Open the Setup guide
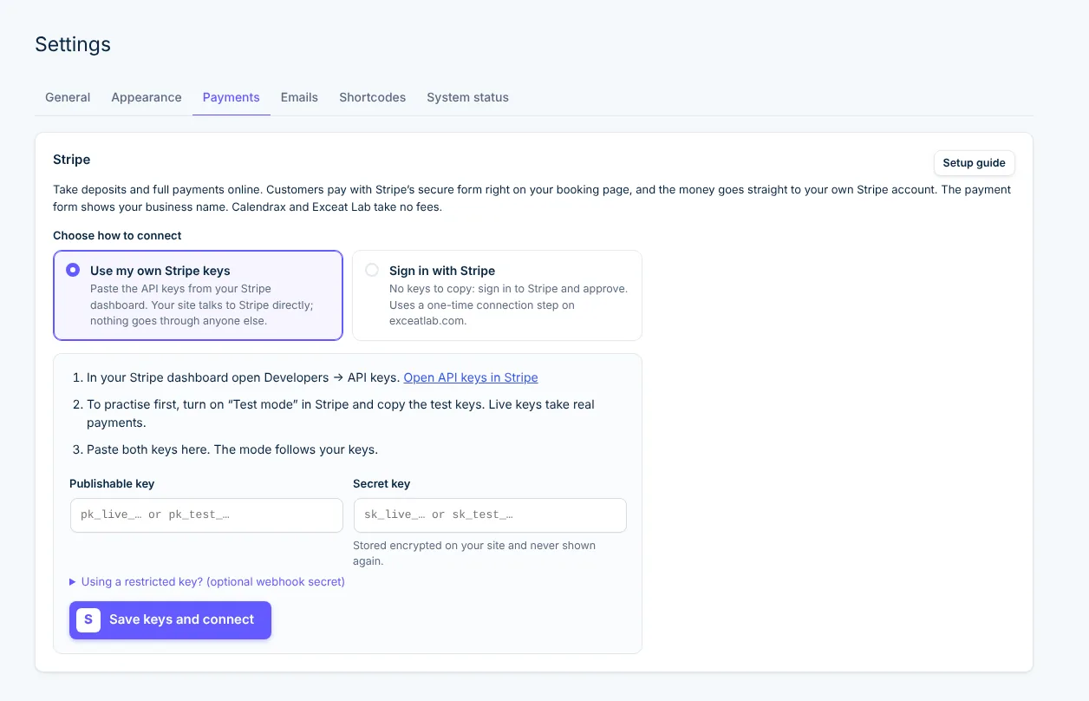This screenshot has height=701, width=1089. point(974,163)
